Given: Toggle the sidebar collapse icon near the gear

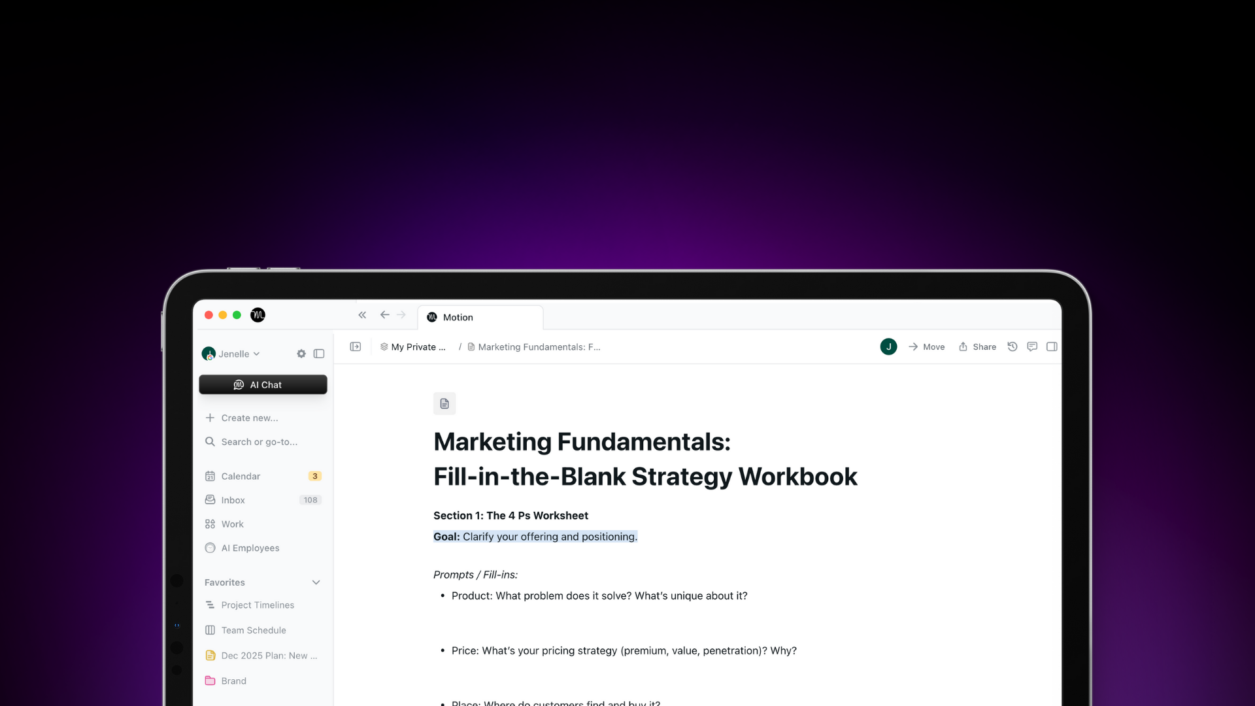Looking at the screenshot, I should click(x=318, y=353).
